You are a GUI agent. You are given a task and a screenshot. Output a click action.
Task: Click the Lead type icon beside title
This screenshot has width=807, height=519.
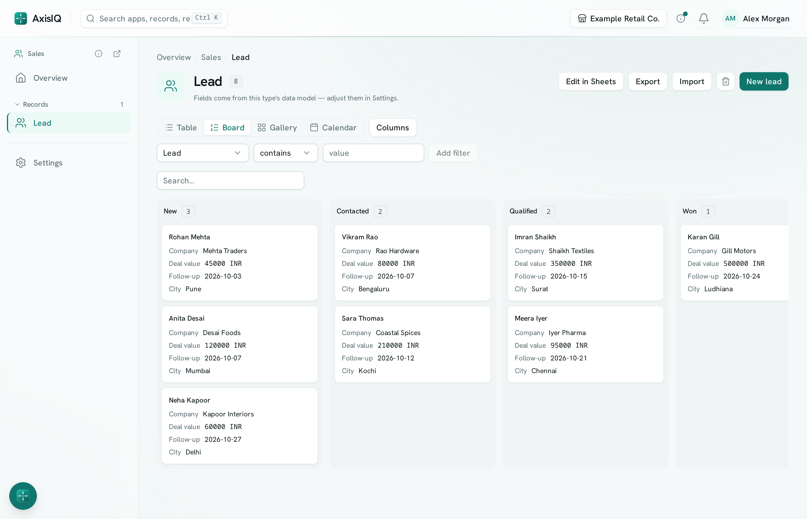[x=170, y=86]
